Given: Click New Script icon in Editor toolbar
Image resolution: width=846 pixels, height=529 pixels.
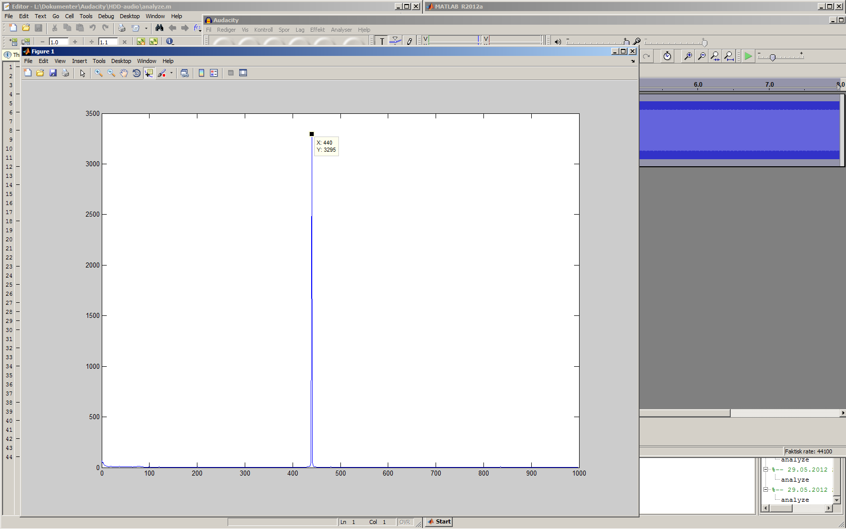Looking at the screenshot, I should point(13,28).
